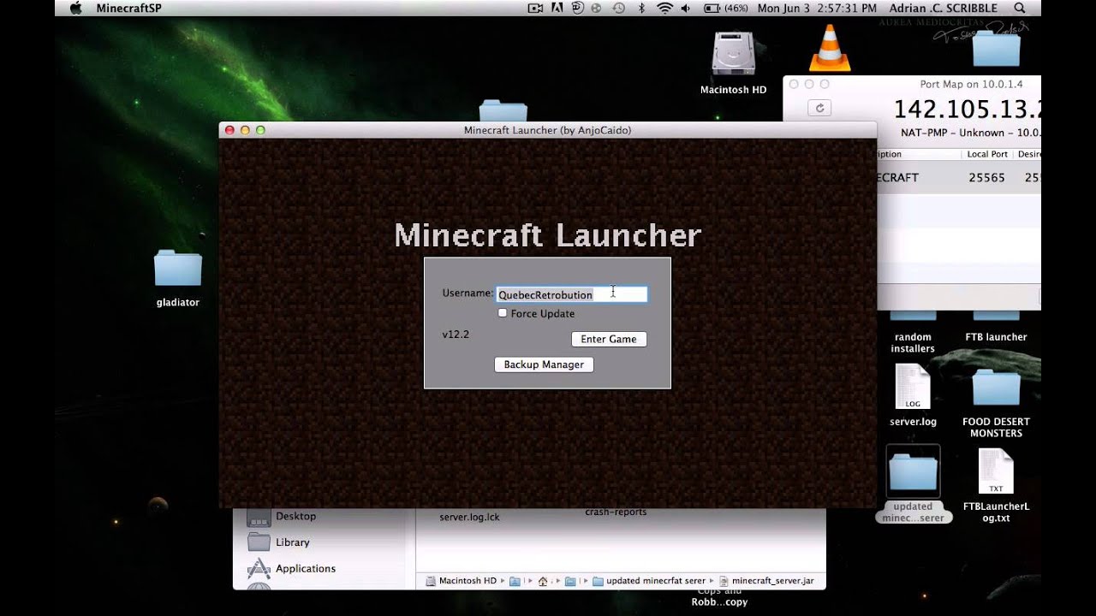Click the Adobe menu bar icon
1096x616 pixels.
pyautogui.click(x=557, y=9)
